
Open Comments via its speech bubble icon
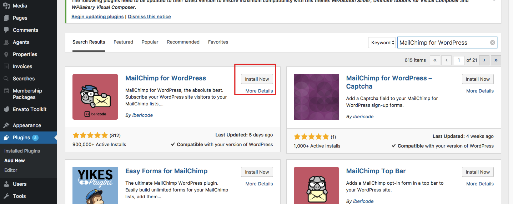(x=6, y=30)
